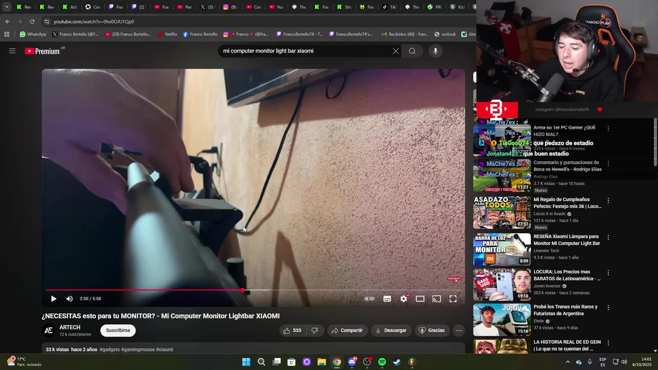Open options for Mi Regalo de Cumpleaños video
Image resolution: width=658 pixels, height=370 pixels.
point(608,200)
